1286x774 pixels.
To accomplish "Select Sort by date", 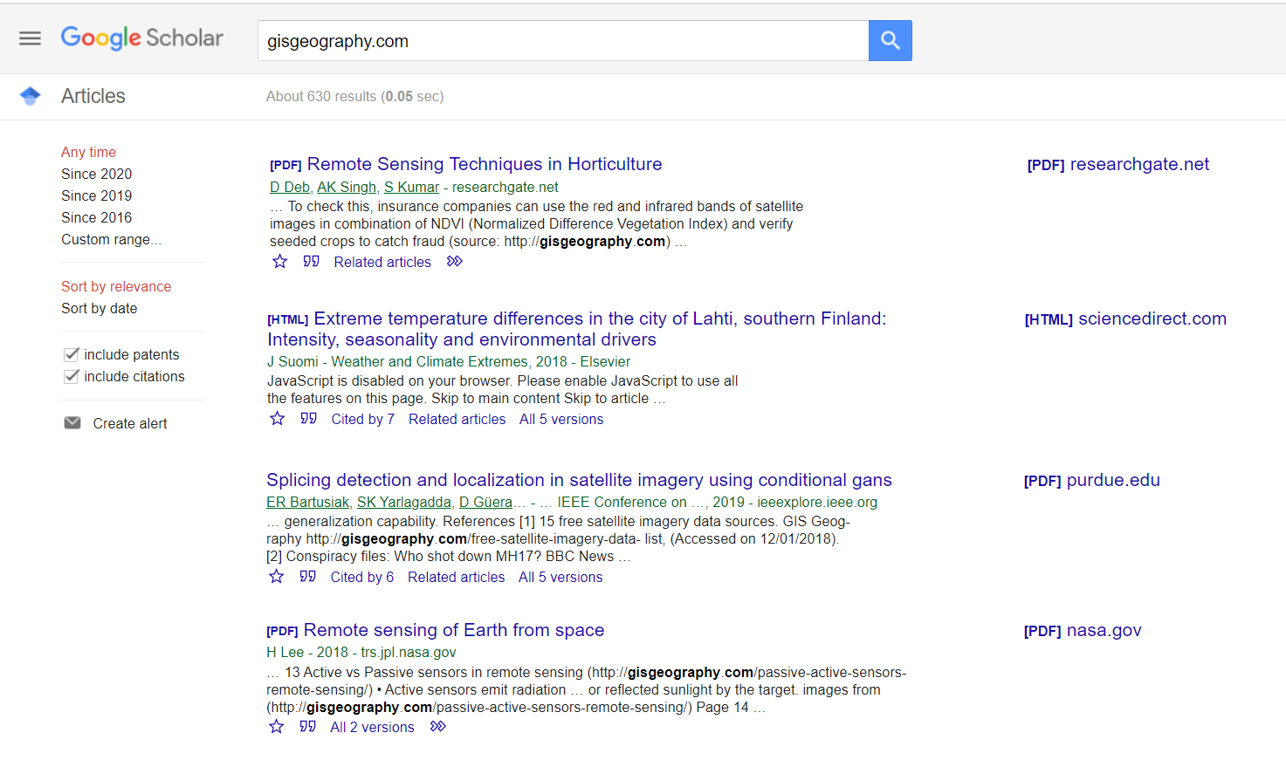I will pos(100,308).
